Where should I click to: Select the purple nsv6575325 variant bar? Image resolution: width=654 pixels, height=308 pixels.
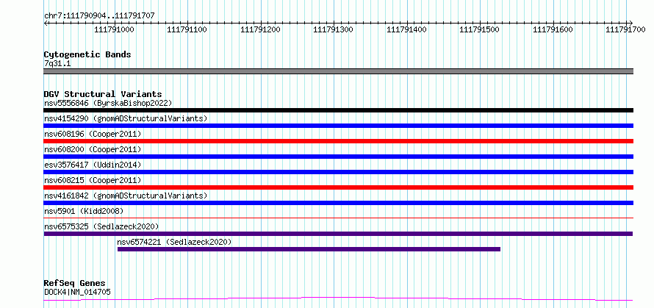(x=338, y=234)
